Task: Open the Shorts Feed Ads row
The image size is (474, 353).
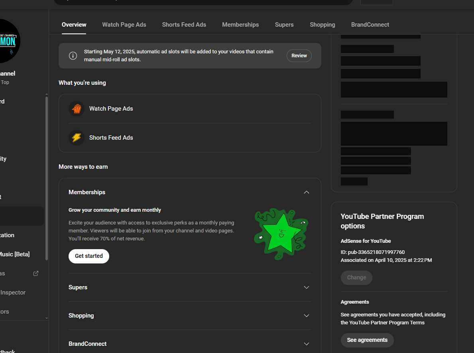Action: [x=190, y=138]
